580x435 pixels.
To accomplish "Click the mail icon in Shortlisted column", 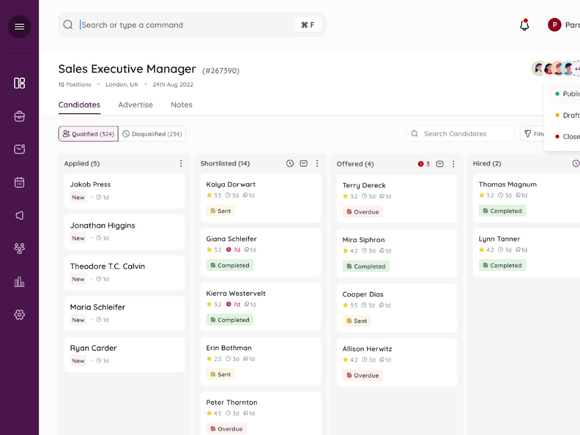I will pyautogui.click(x=303, y=164).
